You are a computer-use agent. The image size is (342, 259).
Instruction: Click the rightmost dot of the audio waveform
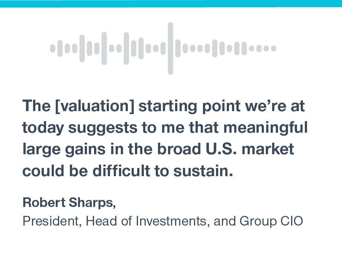point(274,48)
